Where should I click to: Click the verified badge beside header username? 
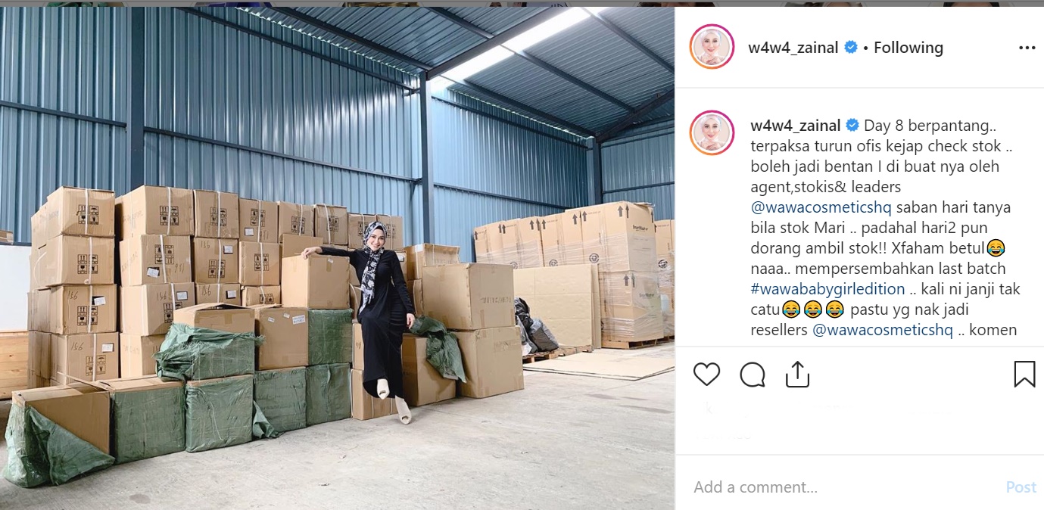click(x=851, y=47)
